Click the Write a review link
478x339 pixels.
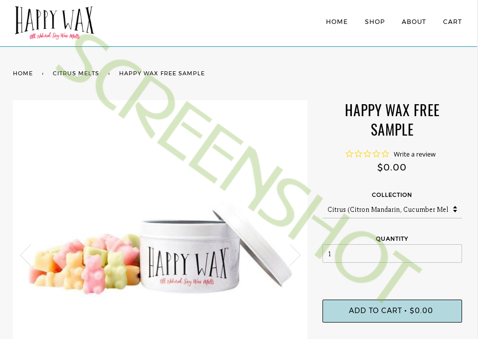coord(415,154)
